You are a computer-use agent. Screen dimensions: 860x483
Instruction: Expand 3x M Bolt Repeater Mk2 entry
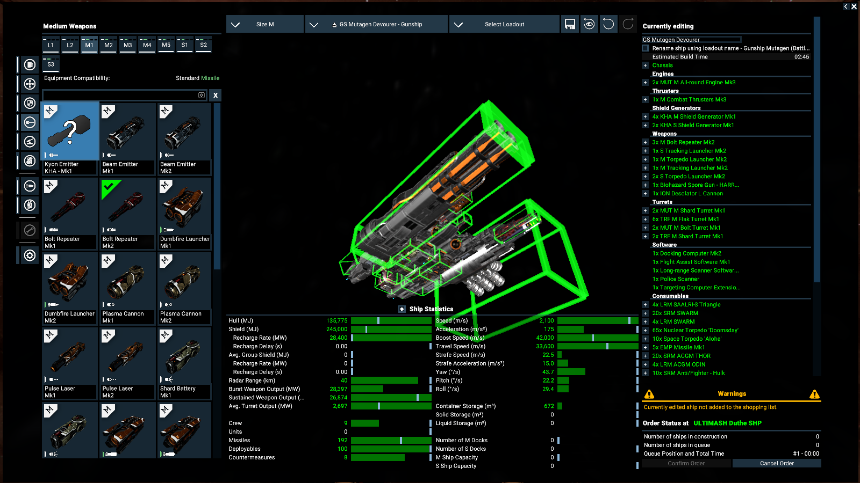[645, 142]
